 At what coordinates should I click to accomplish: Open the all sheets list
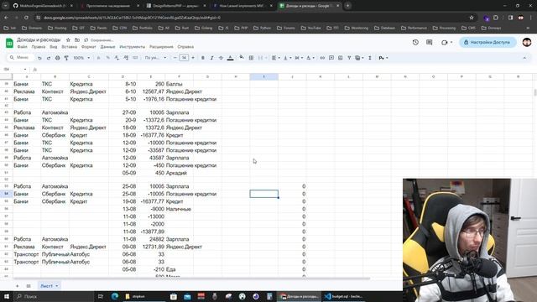pyautogui.click(x=29, y=286)
